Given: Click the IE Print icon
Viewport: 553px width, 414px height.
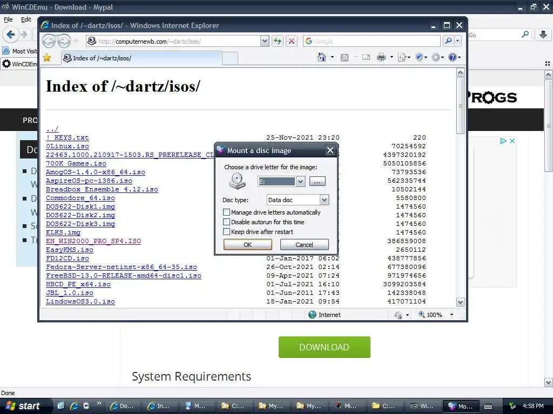Looking at the screenshot, I should 381,57.
